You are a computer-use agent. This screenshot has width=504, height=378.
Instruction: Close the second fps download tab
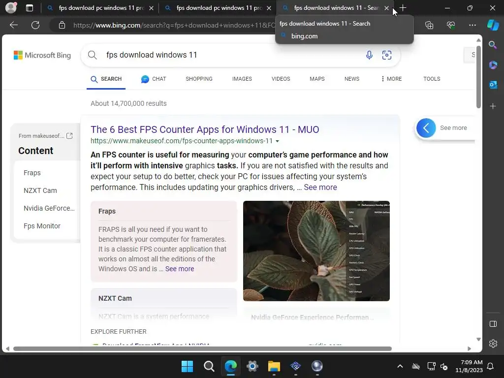pyautogui.click(x=269, y=8)
